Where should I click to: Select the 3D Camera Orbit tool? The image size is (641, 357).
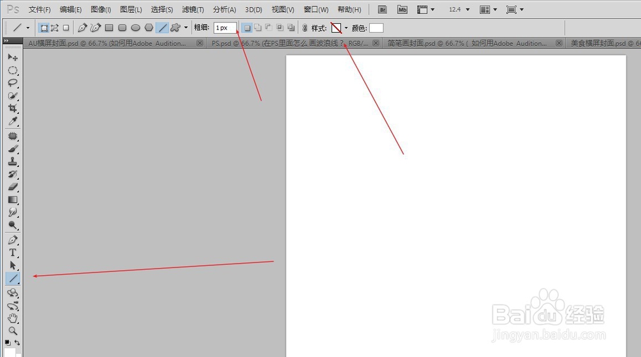click(13, 306)
